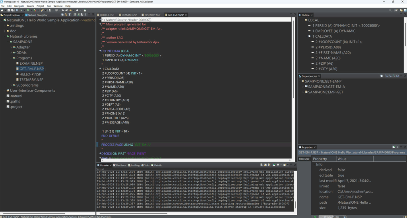Image resolution: width=407 pixels, height=218 pixels.
Task: Switch to the Problems tab
Action: click(x=121, y=165)
